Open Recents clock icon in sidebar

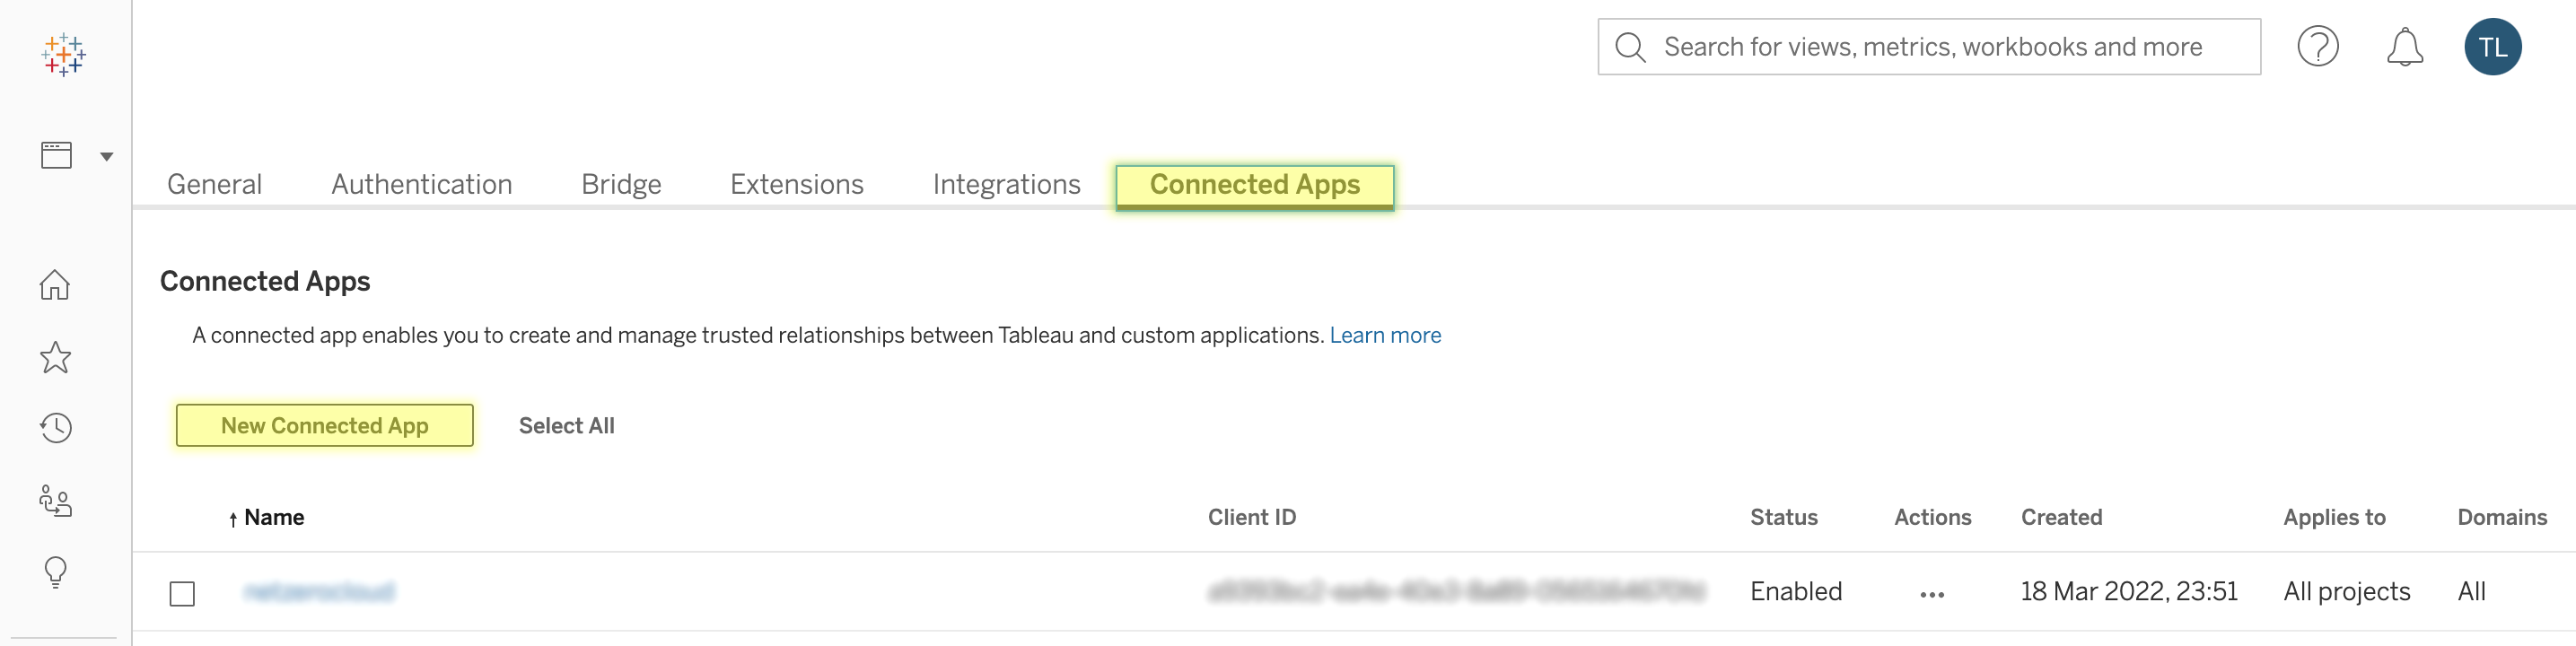[x=55, y=428]
